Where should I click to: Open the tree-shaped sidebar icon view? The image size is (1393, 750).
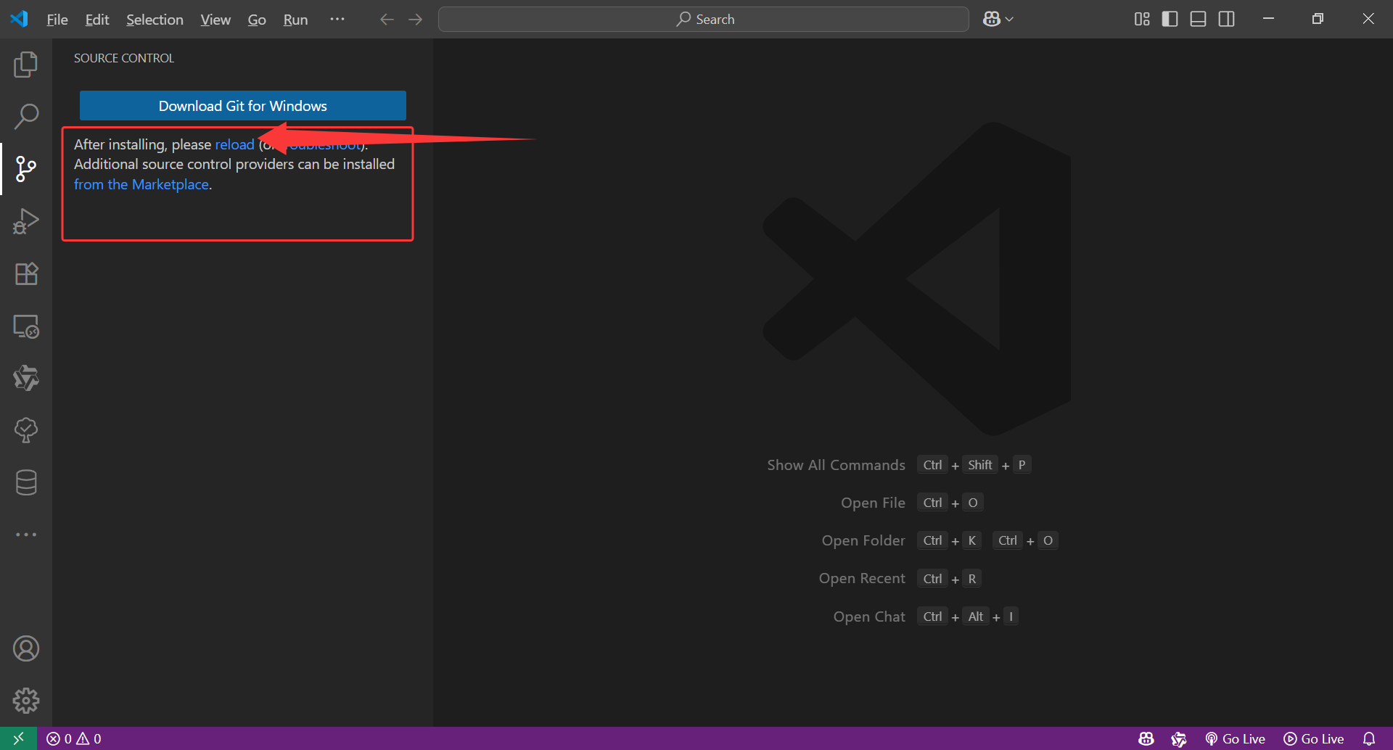[x=26, y=430]
